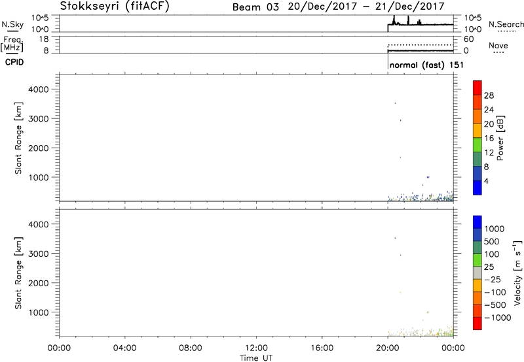Click the 'Time UT' axis label

[x=256, y=358]
